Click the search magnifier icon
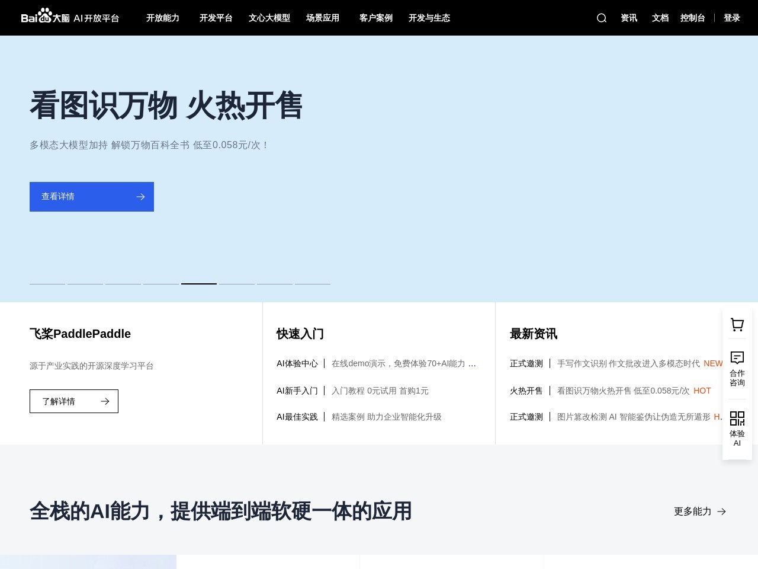758x569 pixels. (602, 18)
